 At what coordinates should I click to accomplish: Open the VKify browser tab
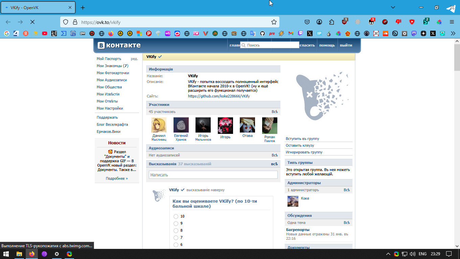click(x=38, y=7)
